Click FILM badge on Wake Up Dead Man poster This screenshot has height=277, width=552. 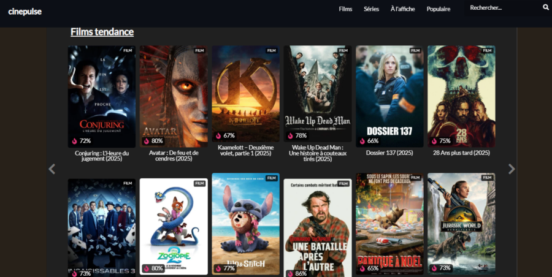(343, 50)
